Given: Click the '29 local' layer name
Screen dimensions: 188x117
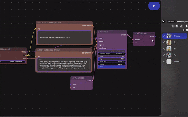Looking at the screenshot, I should pos(177,36).
